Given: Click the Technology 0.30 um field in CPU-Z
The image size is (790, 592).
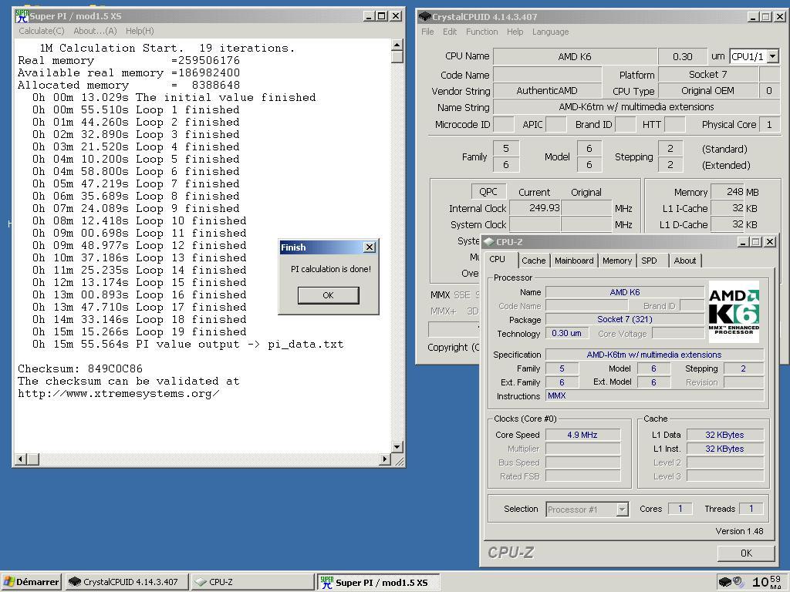Looking at the screenshot, I should click(566, 333).
